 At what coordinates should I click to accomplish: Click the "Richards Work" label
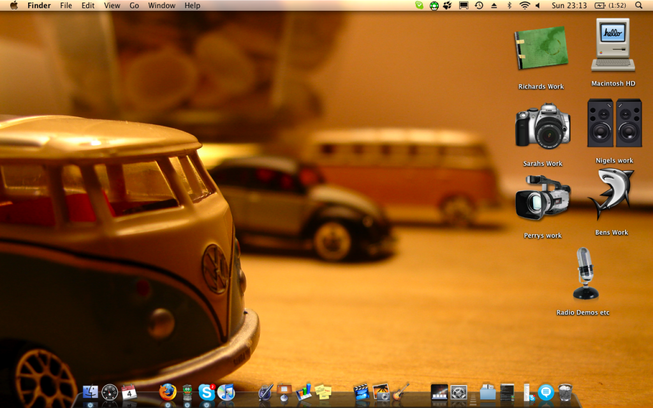tap(541, 87)
